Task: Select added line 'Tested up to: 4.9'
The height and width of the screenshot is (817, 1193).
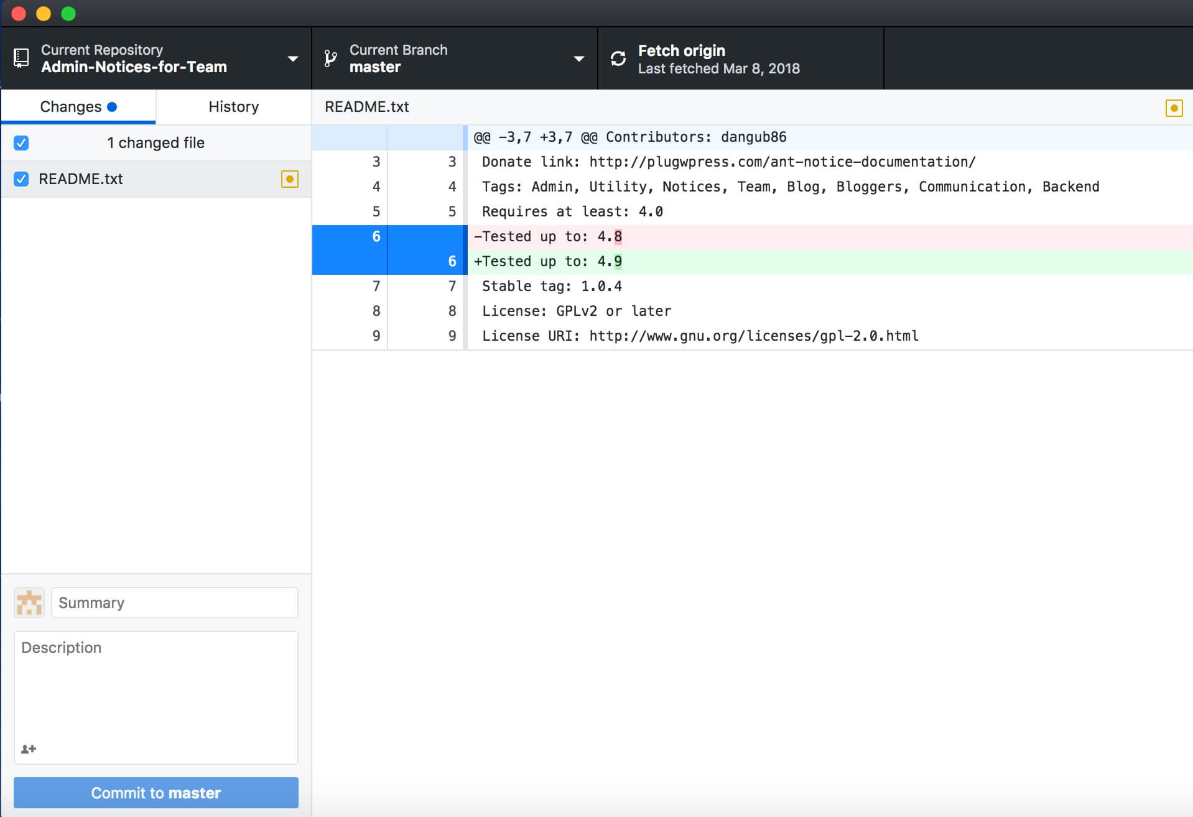Action: click(830, 262)
